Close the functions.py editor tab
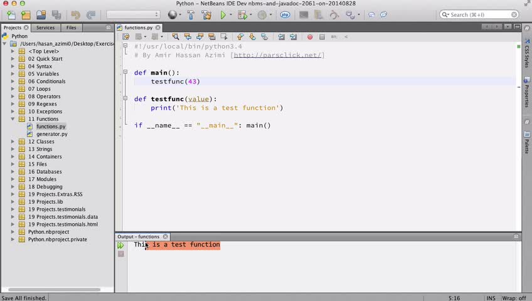This screenshot has width=532, height=301. click(157, 28)
